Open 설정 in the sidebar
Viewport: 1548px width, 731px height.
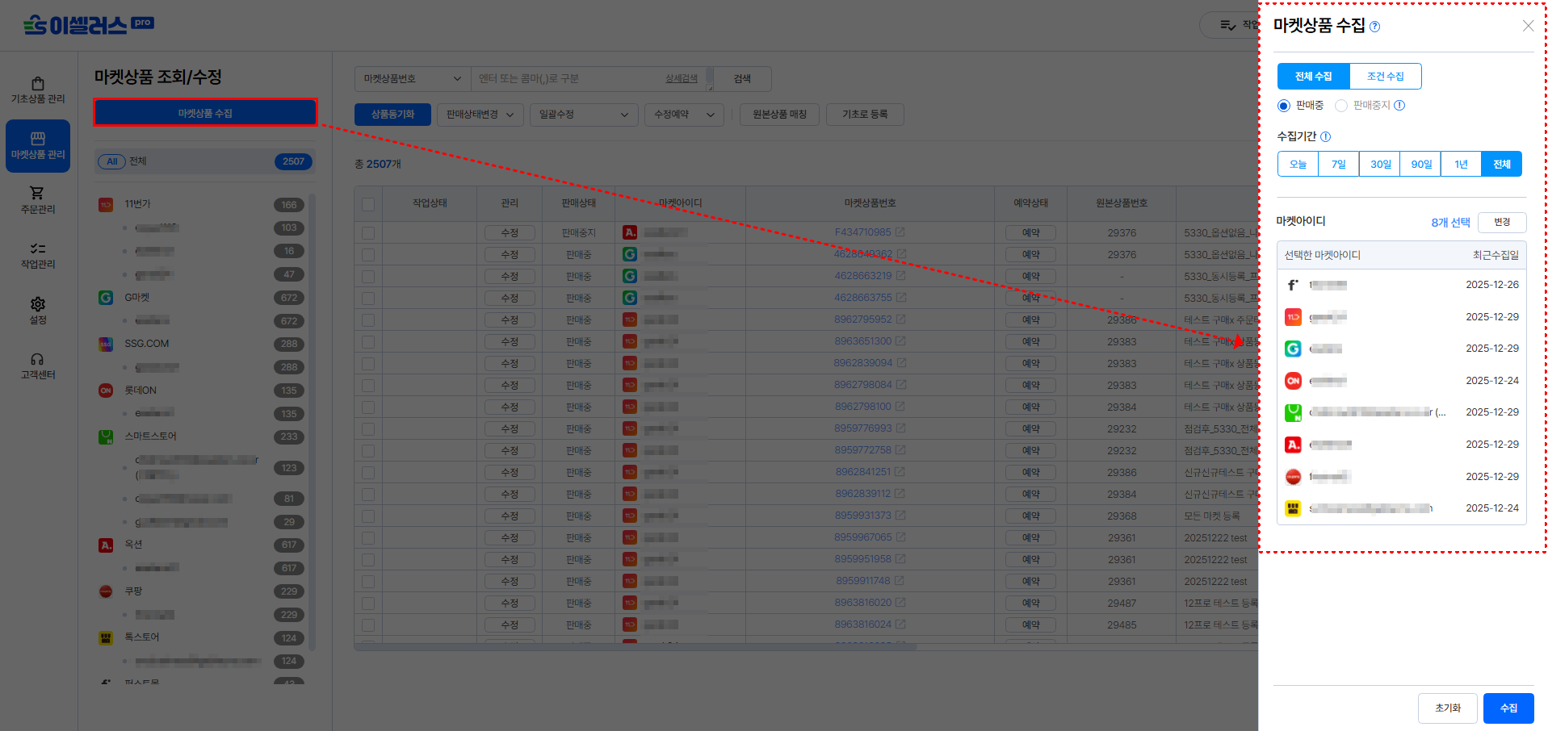coord(38,311)
